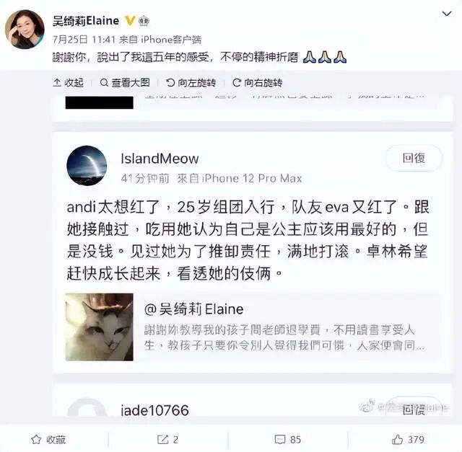
Task: Click 吴绮莉Elaine profile avatar
Action: pyautogui.click(x=25, y=29)
